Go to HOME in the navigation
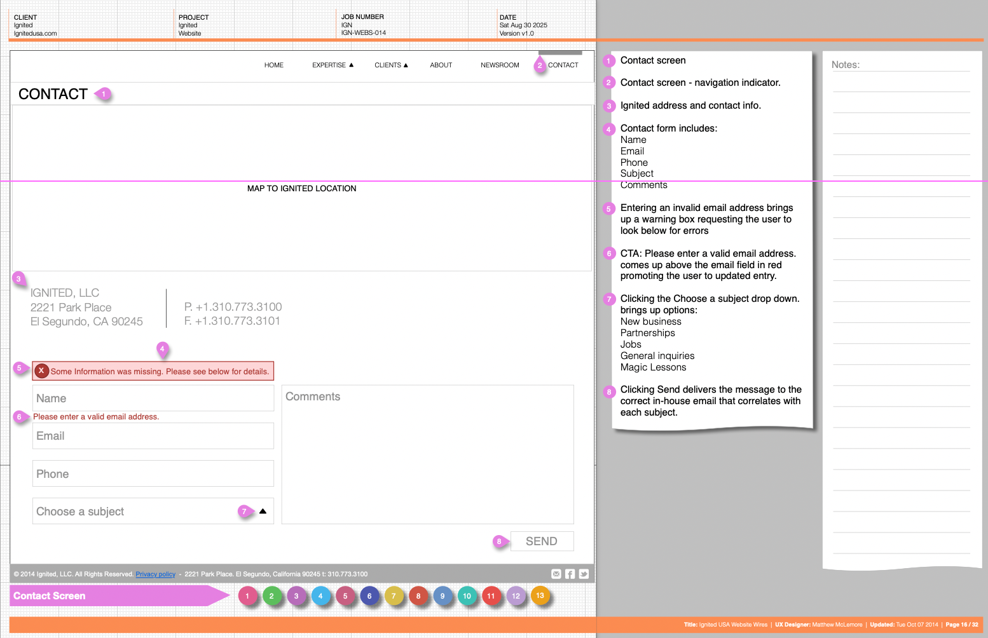Screen dimensions: 988x638 274,65
